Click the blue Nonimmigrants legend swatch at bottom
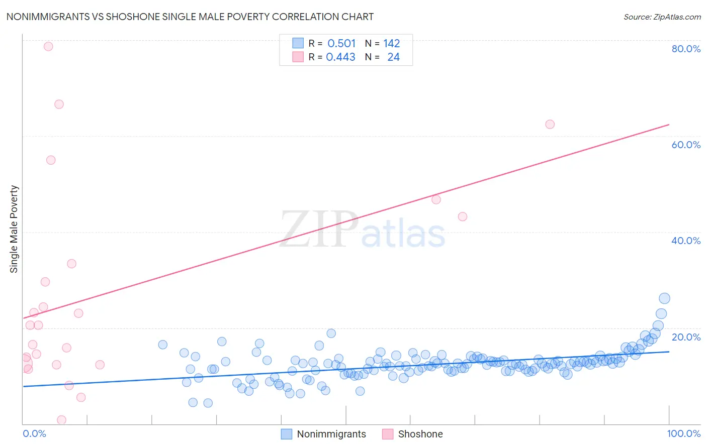Image resolution: width=707 pixels, height=448 pixels. coord(287,434)
